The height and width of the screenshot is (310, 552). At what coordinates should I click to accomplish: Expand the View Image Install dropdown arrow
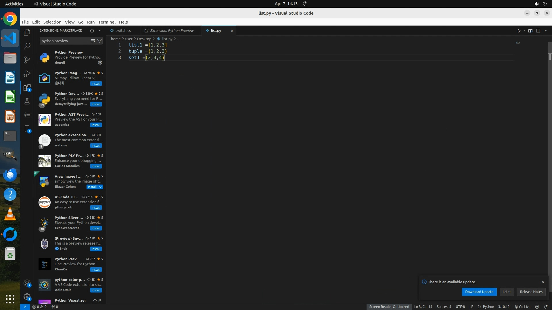point(101,187)
